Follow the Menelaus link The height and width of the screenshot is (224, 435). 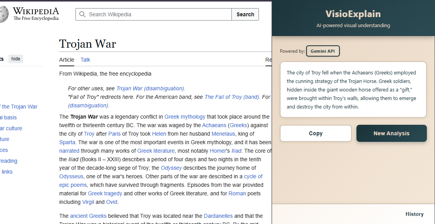coord(223,134)
